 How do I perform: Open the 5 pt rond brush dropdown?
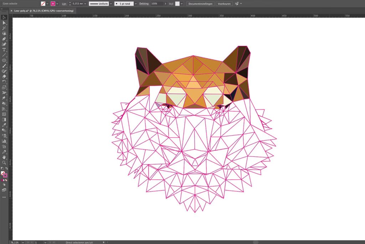(x=135, y=4)
